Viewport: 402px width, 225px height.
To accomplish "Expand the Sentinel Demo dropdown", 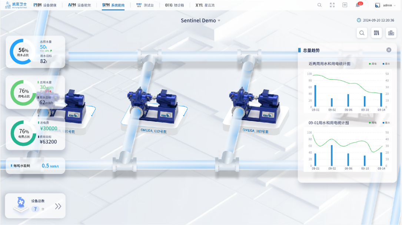I will [x=200, y=21].
